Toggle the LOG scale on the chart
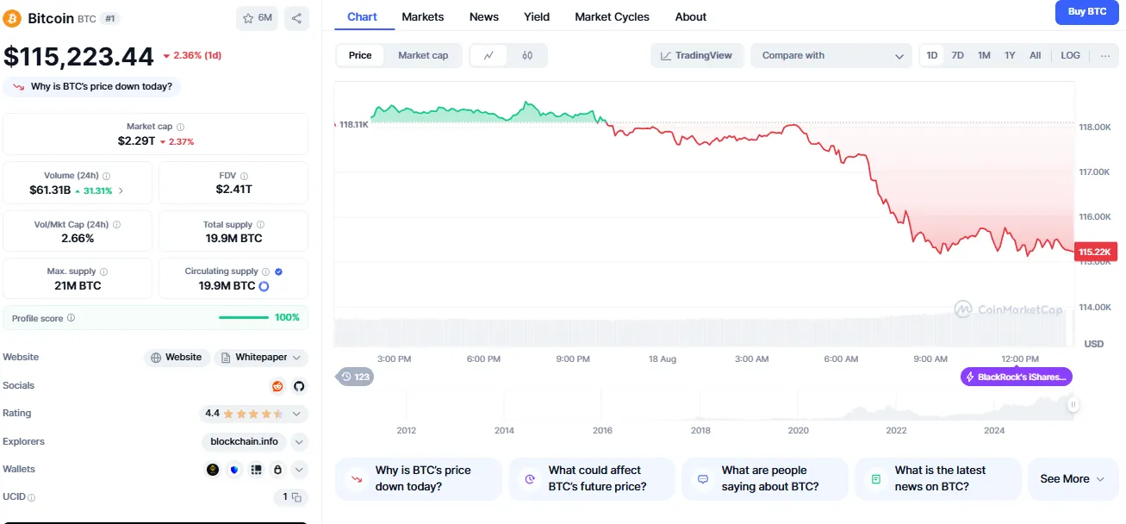Image resolution: width=1126 pixels, height=524 pixels. point(1070,55)
